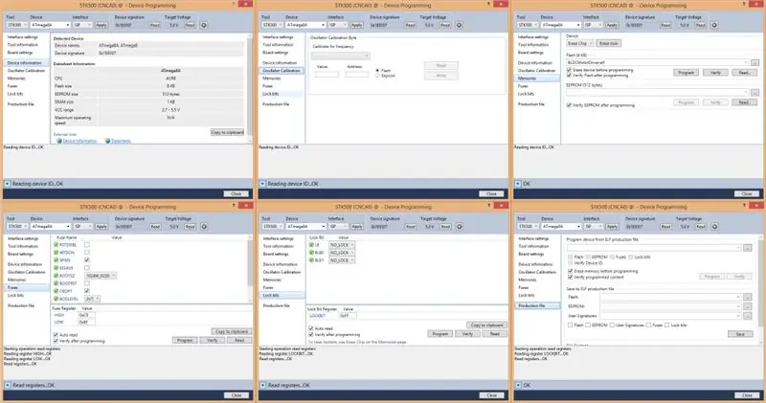Click Program in the Fuses window
Image resolution: width=766 pixels, height=403 pixels.
click(185, 340)
